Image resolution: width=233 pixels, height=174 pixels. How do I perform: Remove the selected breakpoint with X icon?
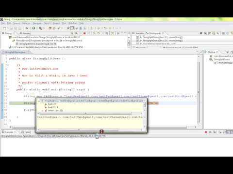tap(201, 33)
